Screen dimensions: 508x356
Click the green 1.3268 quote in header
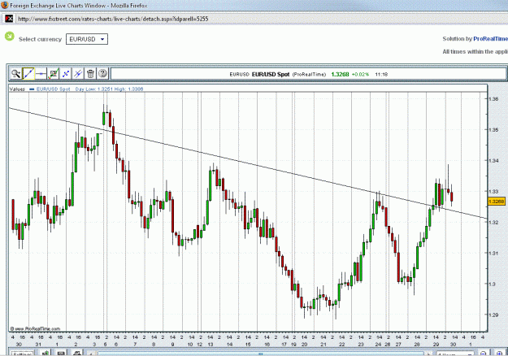pos(340,74)
